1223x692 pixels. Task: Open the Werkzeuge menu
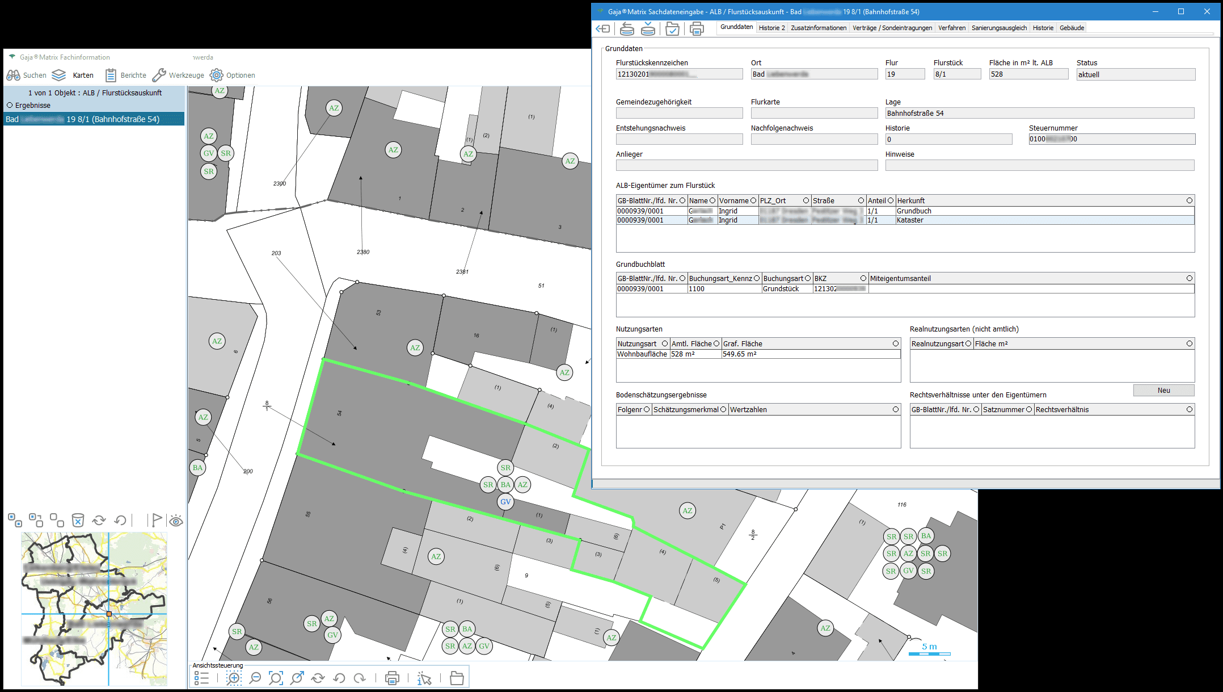[x=179, y=75]
